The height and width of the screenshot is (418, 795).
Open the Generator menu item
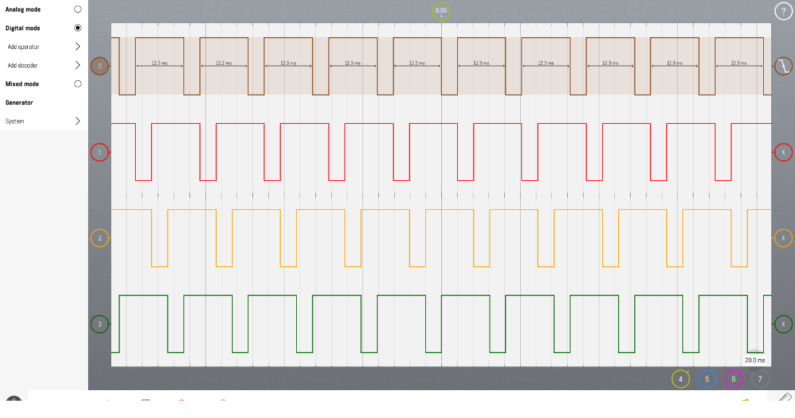(x=19, y=103)
